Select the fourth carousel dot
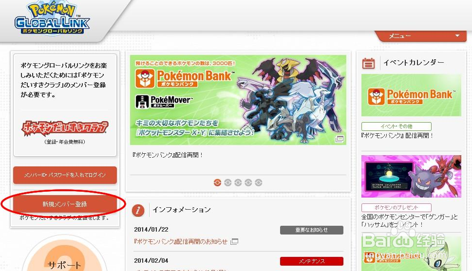Viewport: 472px width, 271px height. [248, 182]
